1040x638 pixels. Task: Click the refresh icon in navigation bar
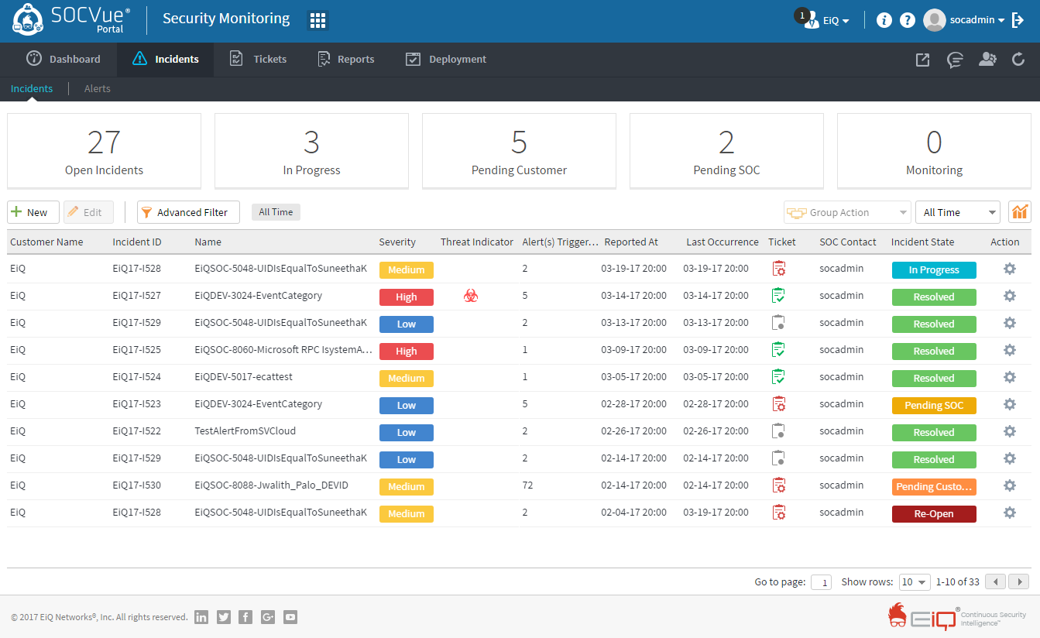pos(1018,60)
